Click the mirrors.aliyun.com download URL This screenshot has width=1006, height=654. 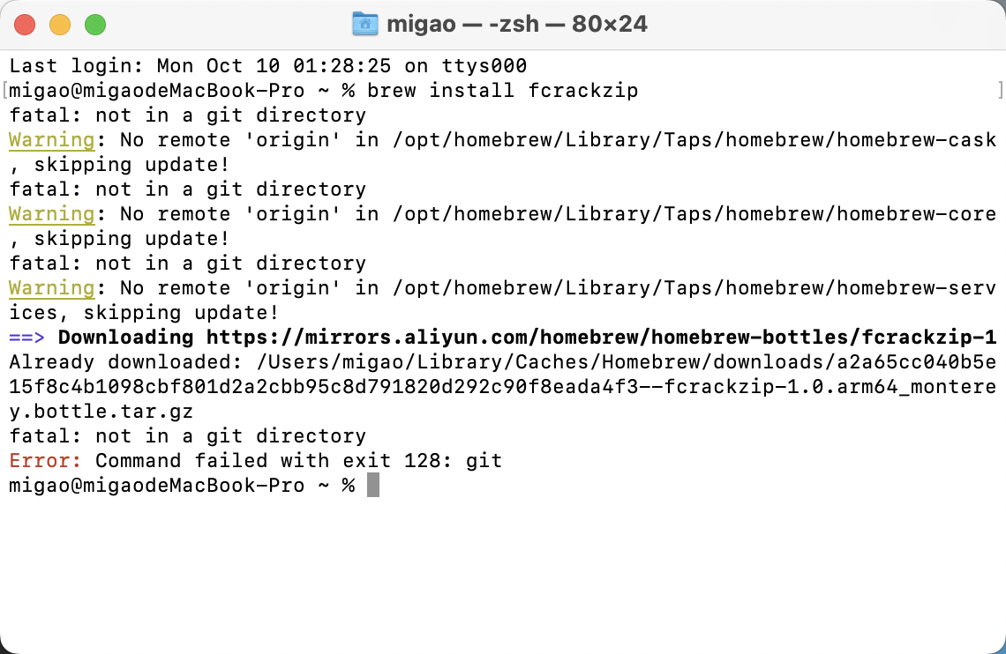click(x=601, y=338)
